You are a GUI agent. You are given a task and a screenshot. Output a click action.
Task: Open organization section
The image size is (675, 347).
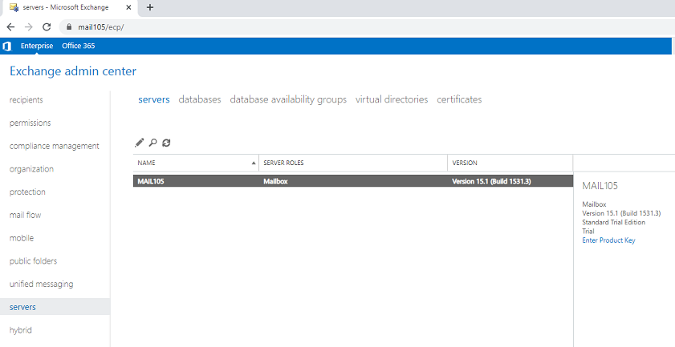pos(31,169)
